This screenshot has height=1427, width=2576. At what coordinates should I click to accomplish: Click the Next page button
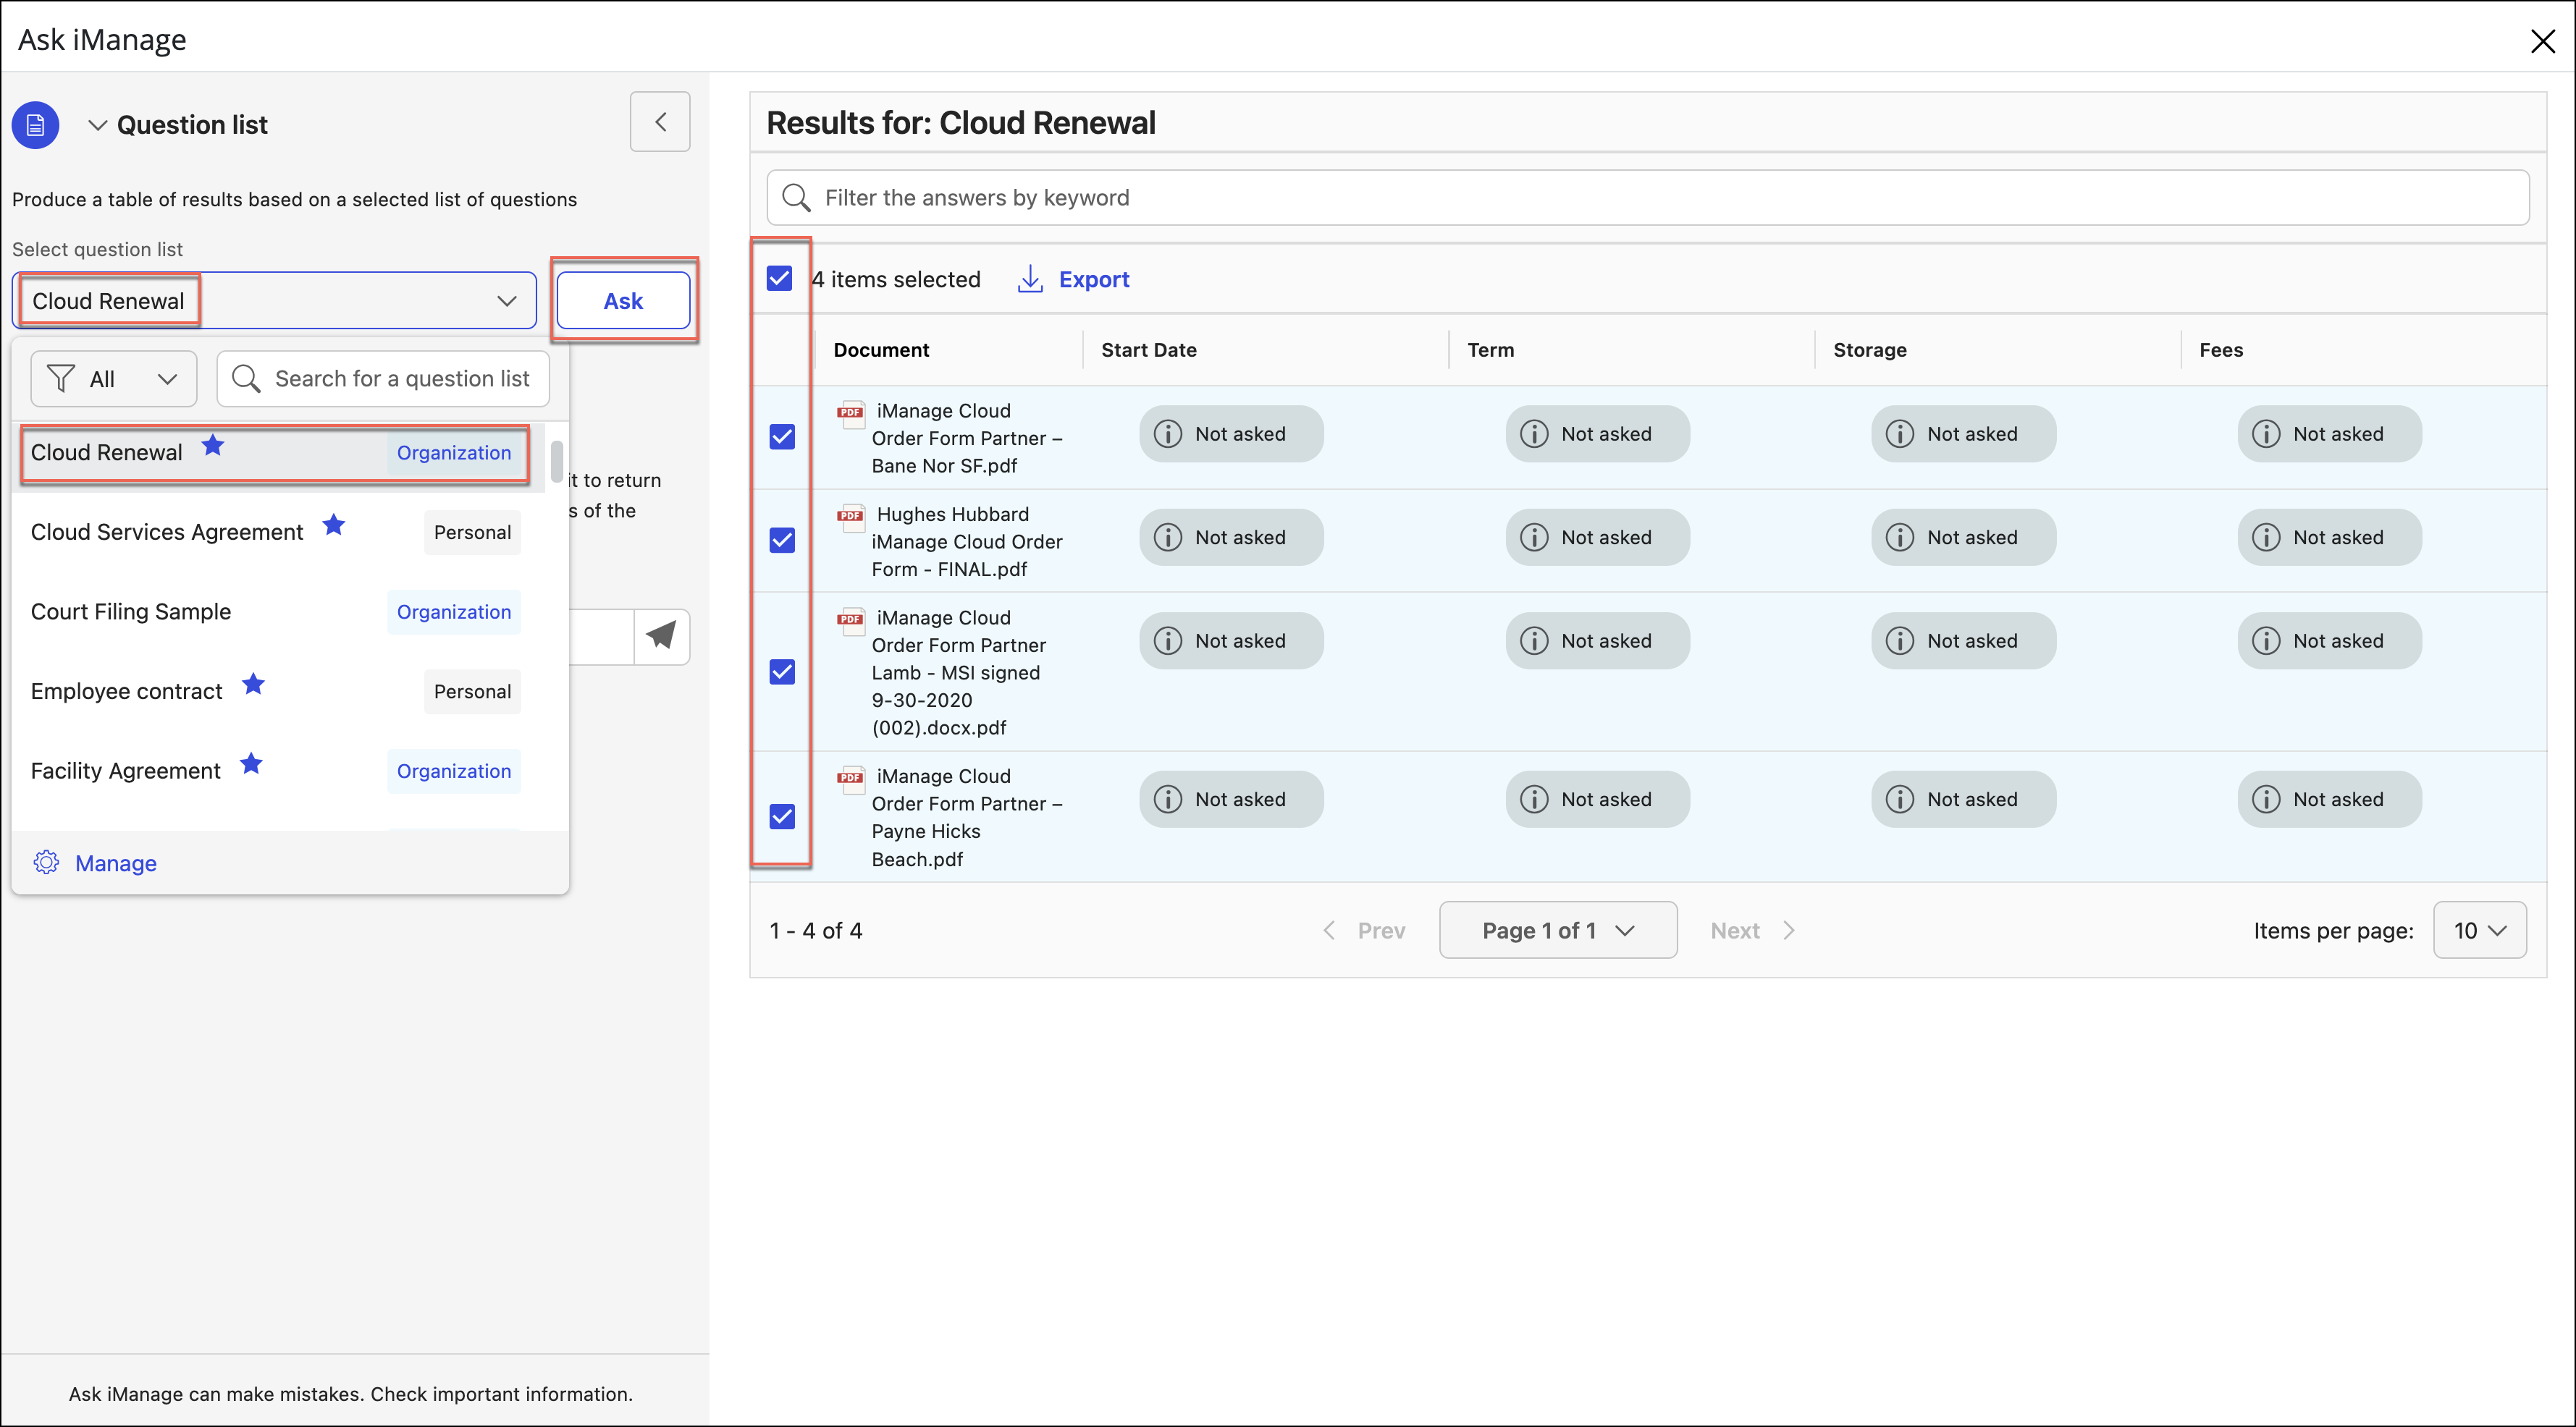click(1753, 931)
